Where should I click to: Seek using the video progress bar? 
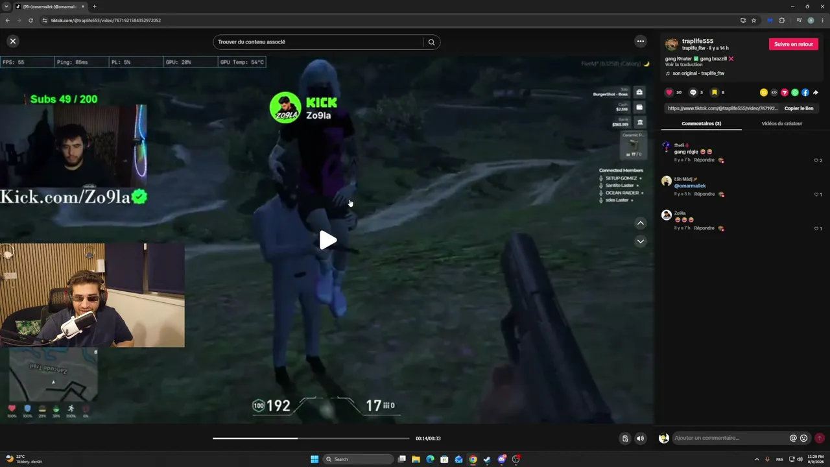pyautogui.click(x=311, y=438)
